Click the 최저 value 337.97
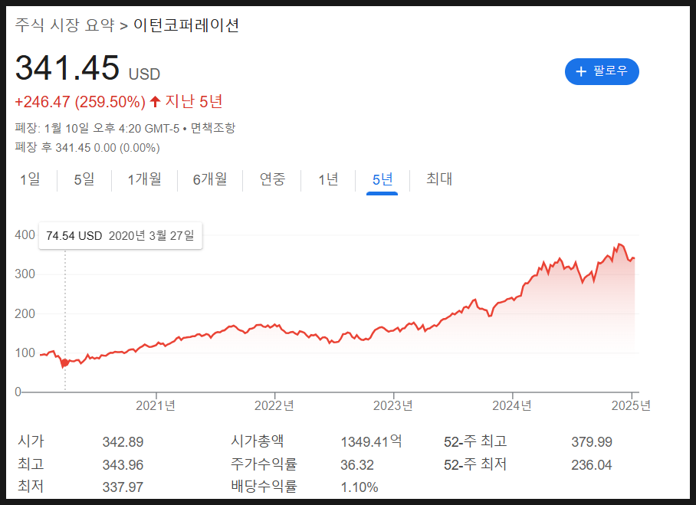This screenshot has height=505, width=696. tap(123, 487)
